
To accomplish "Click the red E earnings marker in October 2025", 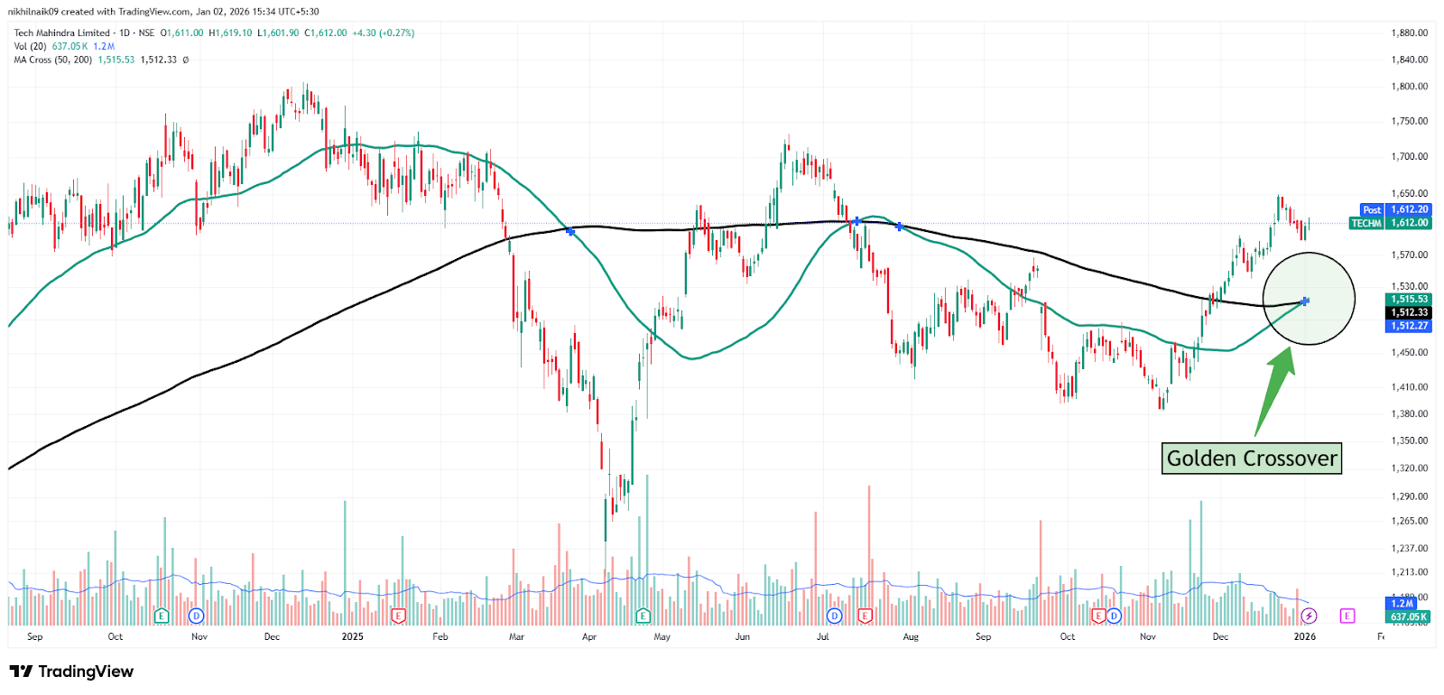I will [x=1098, y=616].
